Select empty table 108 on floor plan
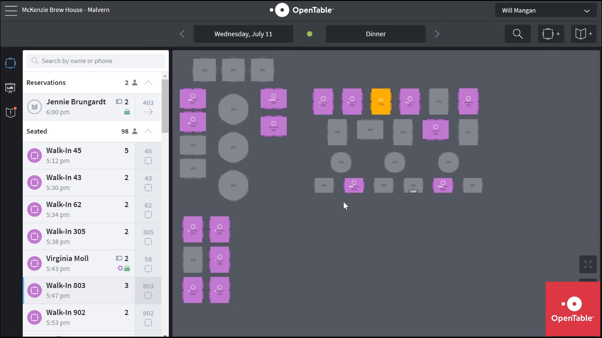 [x=204, y=70]
